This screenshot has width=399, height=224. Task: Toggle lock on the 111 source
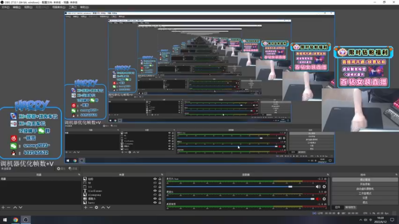coord(160,187)
